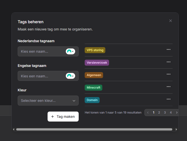Click password manager icon in Engelse tagnaam field
187x141 pixels.
70,76
